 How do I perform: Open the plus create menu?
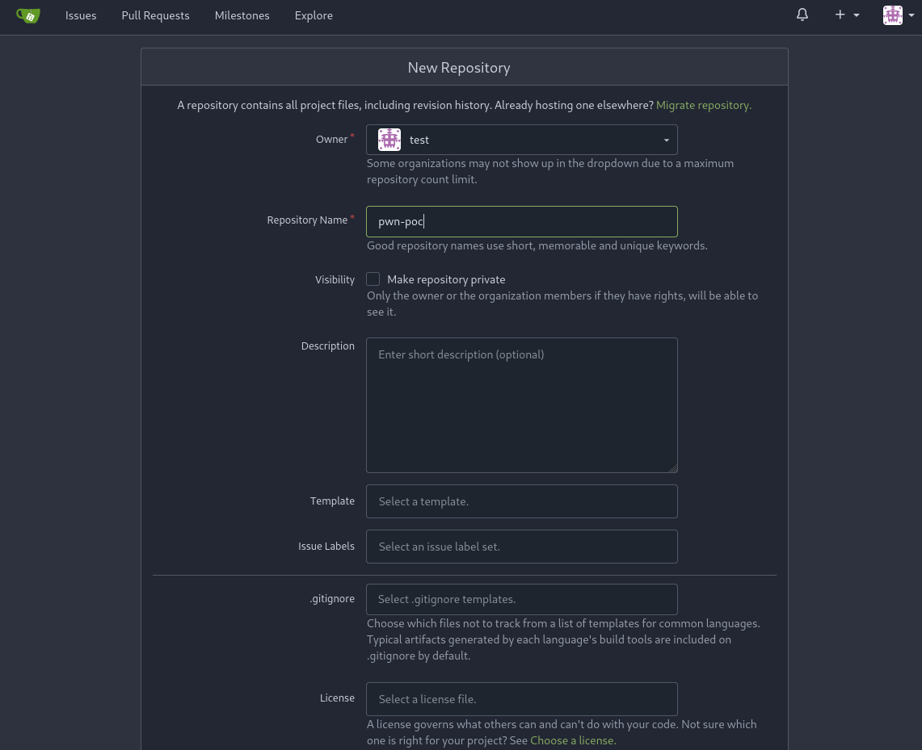click(x=847, y=15)
